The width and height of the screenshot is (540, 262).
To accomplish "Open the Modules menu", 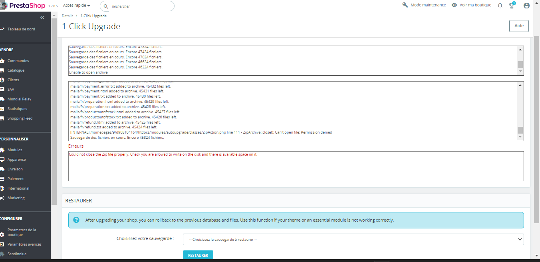I will tap(15, 150).
